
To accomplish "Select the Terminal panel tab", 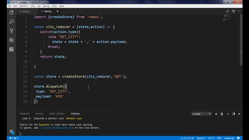I will click(x=75, y=114).
